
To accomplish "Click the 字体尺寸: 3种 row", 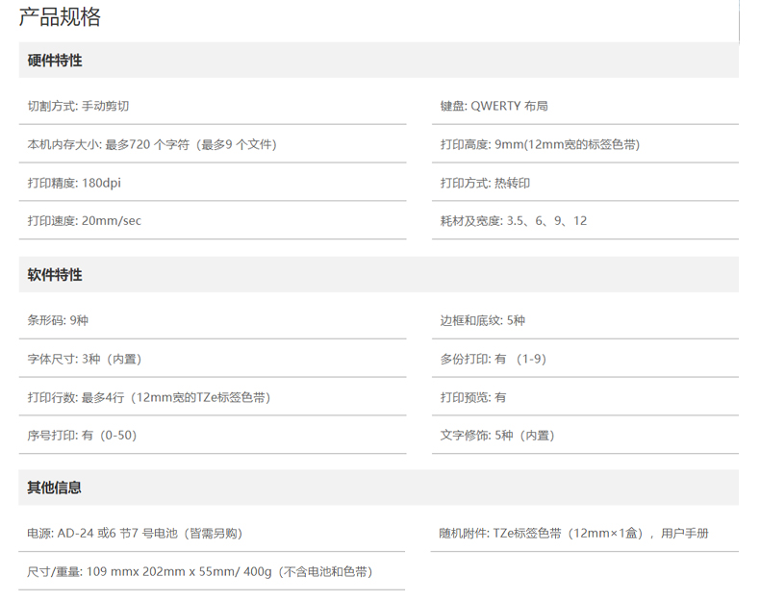I will tap(85, 359).
